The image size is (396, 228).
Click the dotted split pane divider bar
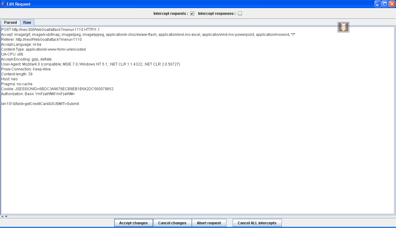[198, 217]
